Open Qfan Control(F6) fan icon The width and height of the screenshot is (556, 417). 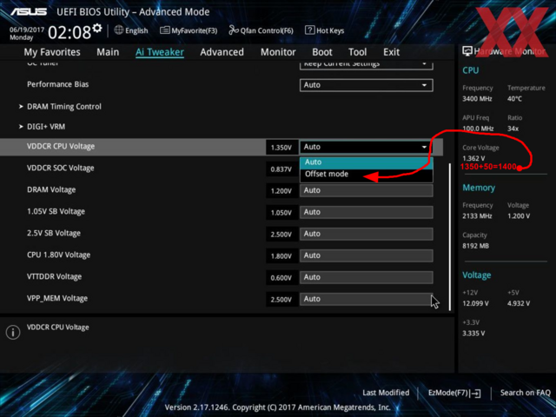point(234,30)
